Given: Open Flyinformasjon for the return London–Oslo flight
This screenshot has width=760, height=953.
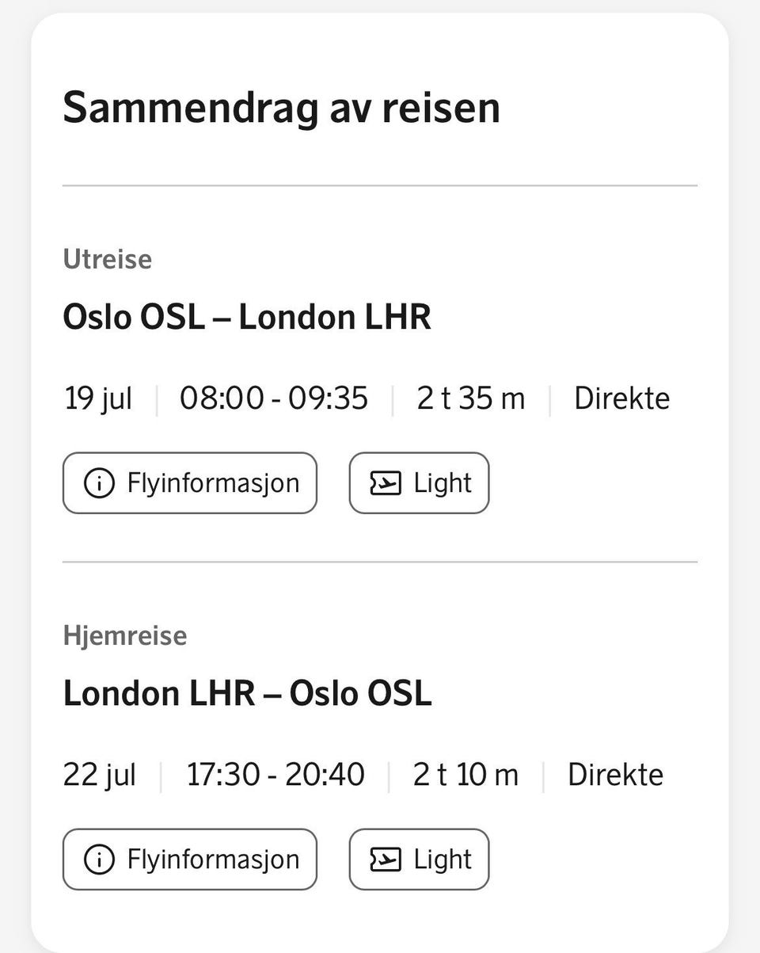Looking at the screenshot, I should pyautogui.click(x=190, y=860).
